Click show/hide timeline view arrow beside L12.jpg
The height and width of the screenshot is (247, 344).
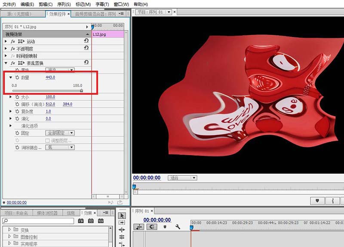point(87,27)
